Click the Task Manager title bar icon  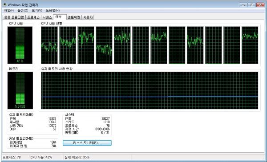[x=4, y=4]
